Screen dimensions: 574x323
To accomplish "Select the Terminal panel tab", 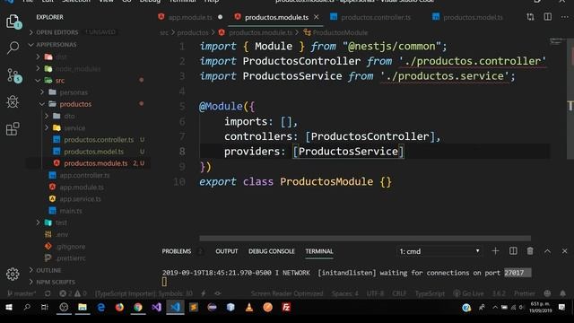I will point(319,251).
